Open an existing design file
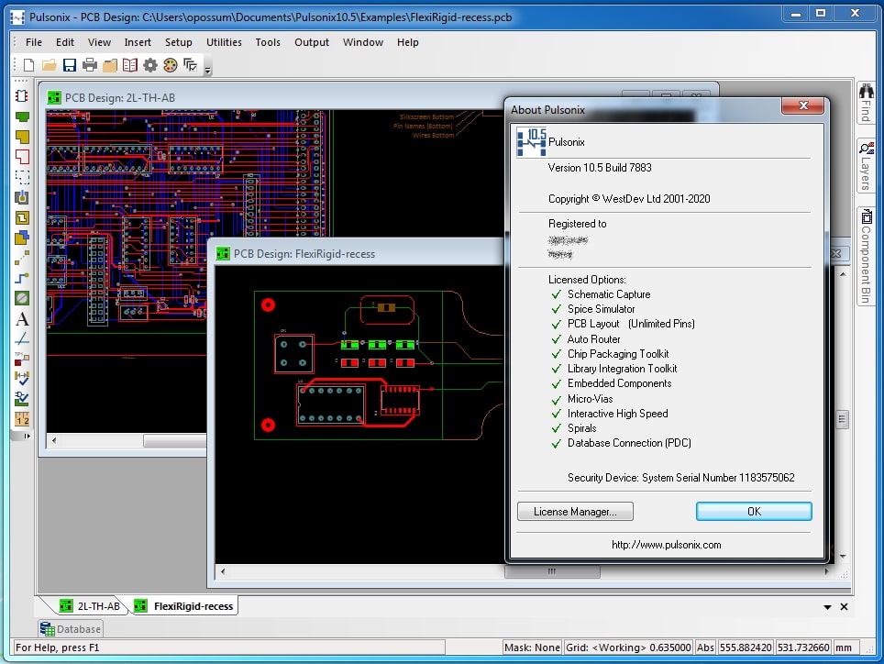884x664 pixels. [49, 65]
